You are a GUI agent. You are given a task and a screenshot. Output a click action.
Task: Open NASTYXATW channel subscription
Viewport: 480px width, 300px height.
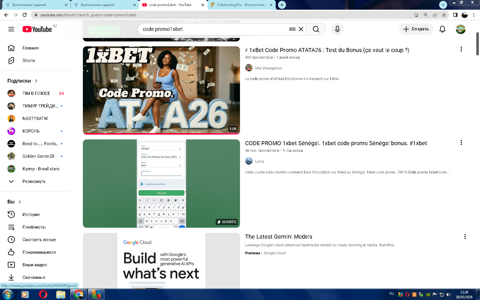35,119
